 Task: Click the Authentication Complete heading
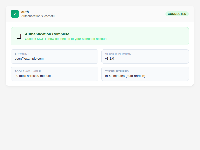click(x=47, y=34)
